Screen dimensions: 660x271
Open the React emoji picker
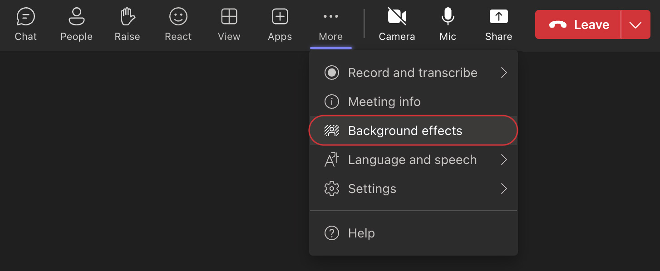[178, 23]
